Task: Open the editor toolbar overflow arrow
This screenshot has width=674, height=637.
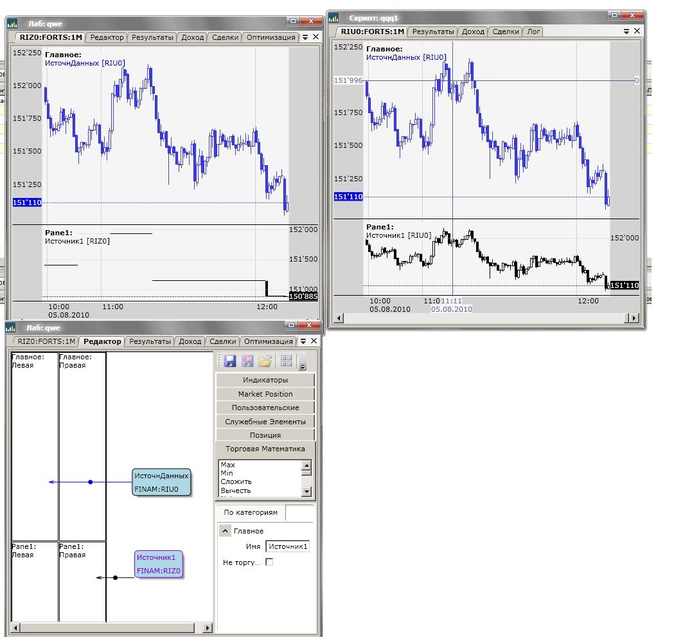Action: tap(303, 367)
